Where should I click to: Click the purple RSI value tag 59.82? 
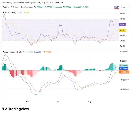(122, 24)
